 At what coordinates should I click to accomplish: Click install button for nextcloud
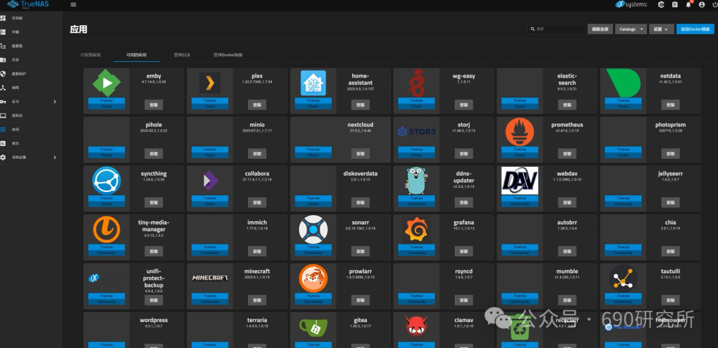360,153
